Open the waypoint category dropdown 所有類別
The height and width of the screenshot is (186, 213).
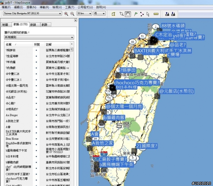39,37
